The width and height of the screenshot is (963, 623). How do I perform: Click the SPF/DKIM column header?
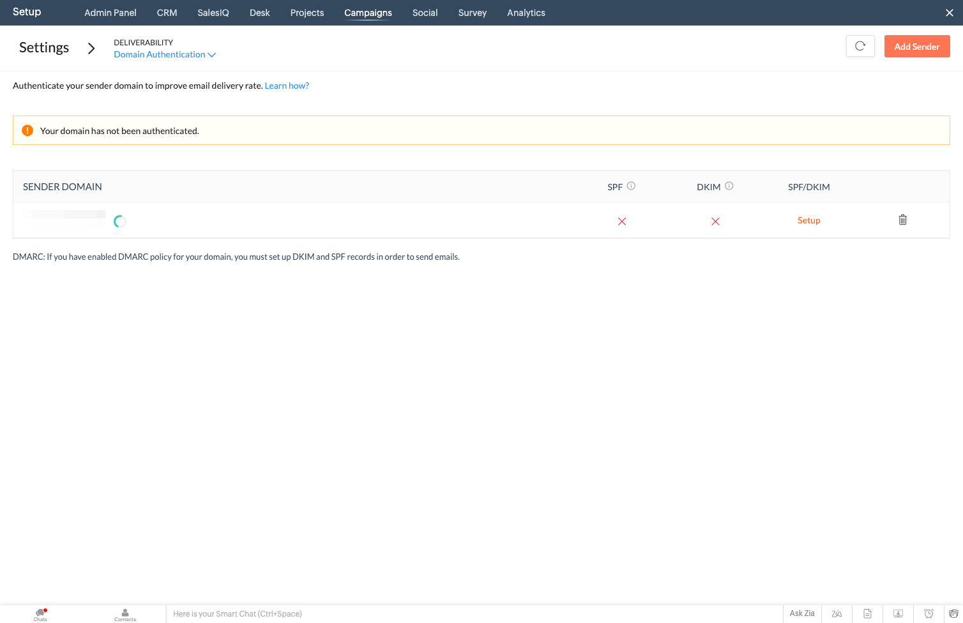[x=809, y=187]
